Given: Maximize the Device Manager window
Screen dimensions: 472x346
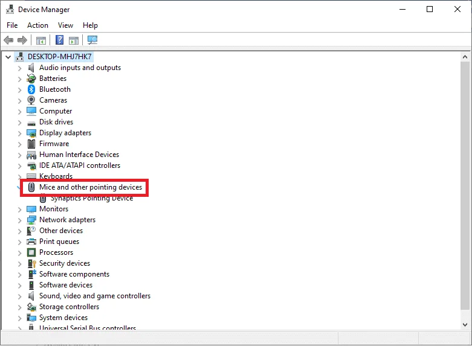Looking at the screenshot, I should [430, 9].
